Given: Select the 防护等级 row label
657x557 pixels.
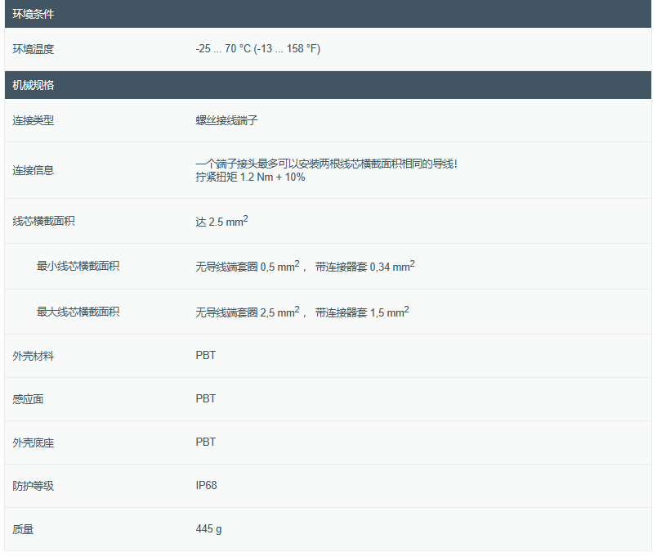Looking at the screenshot, I should 33,486.
